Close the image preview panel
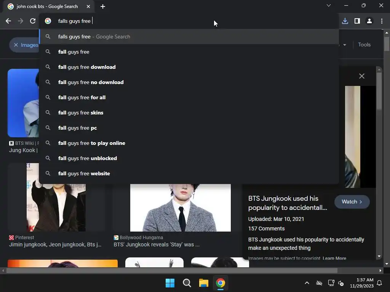The image size is (390, 292). pos(362,76)
